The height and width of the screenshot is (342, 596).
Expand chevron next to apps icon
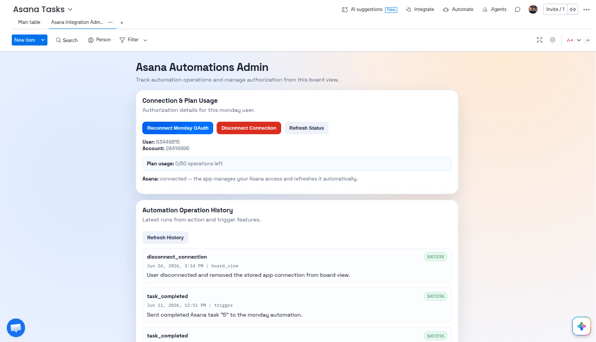579,40
